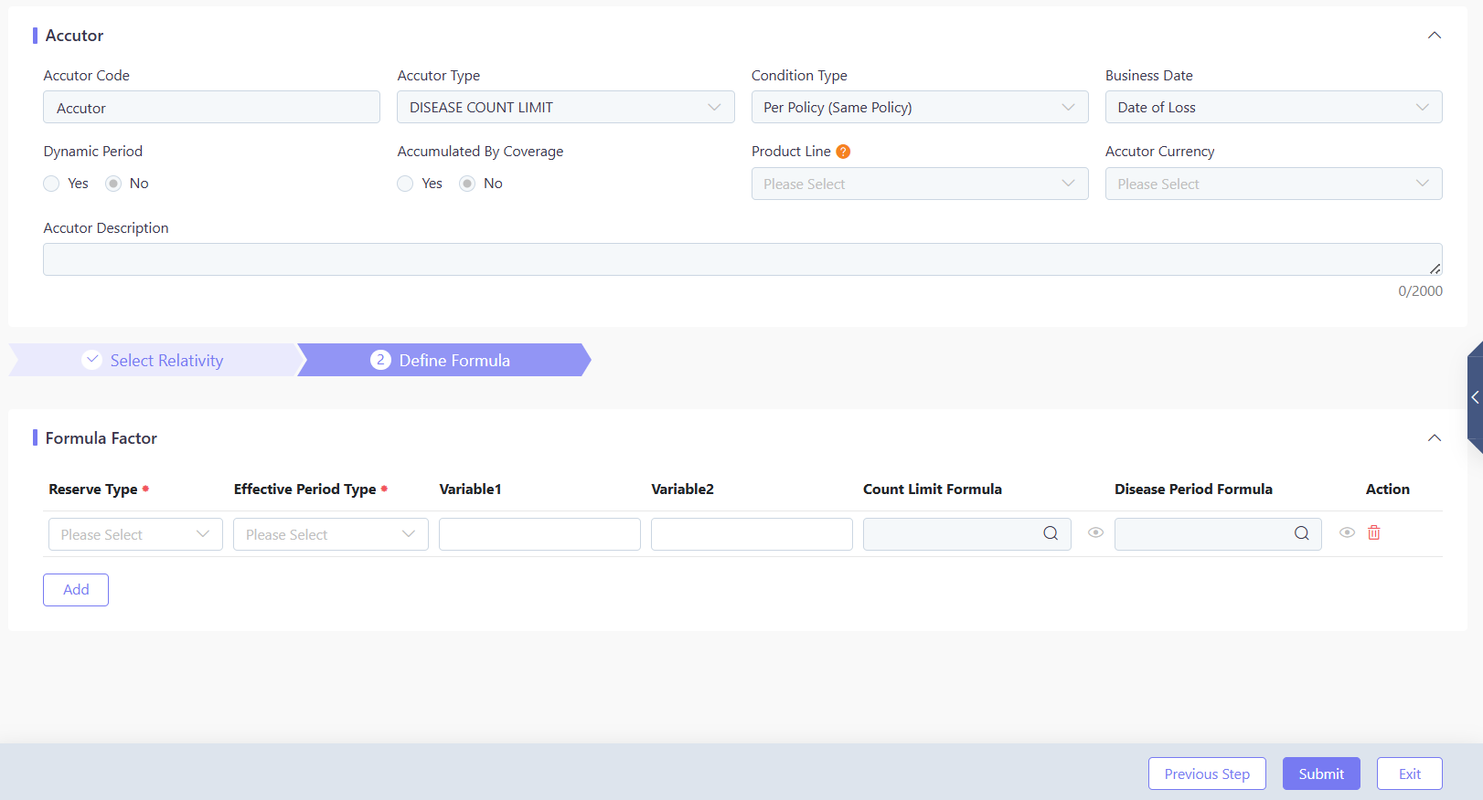Focus the Variable1 input field
The width and height of the screenshot is (1483, 800).
click(x=539, y=534)
